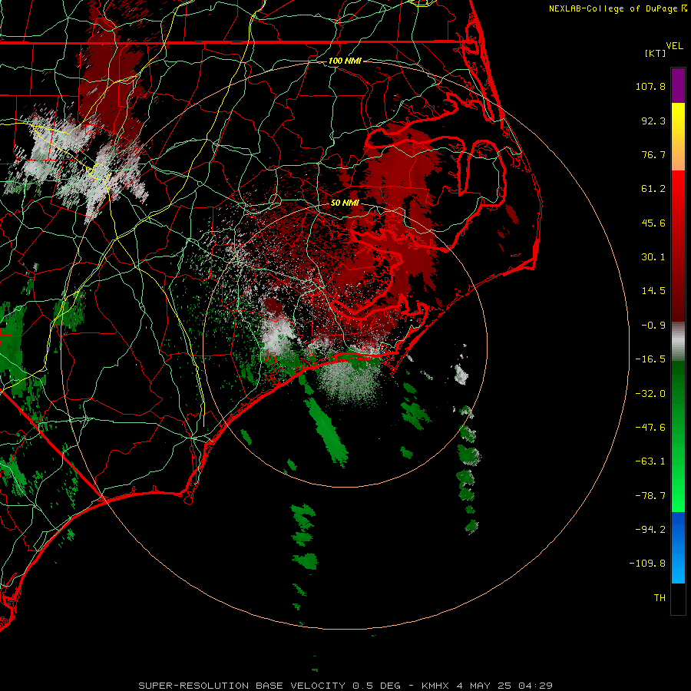Click the VEL label above color scale

coord(674,46)
